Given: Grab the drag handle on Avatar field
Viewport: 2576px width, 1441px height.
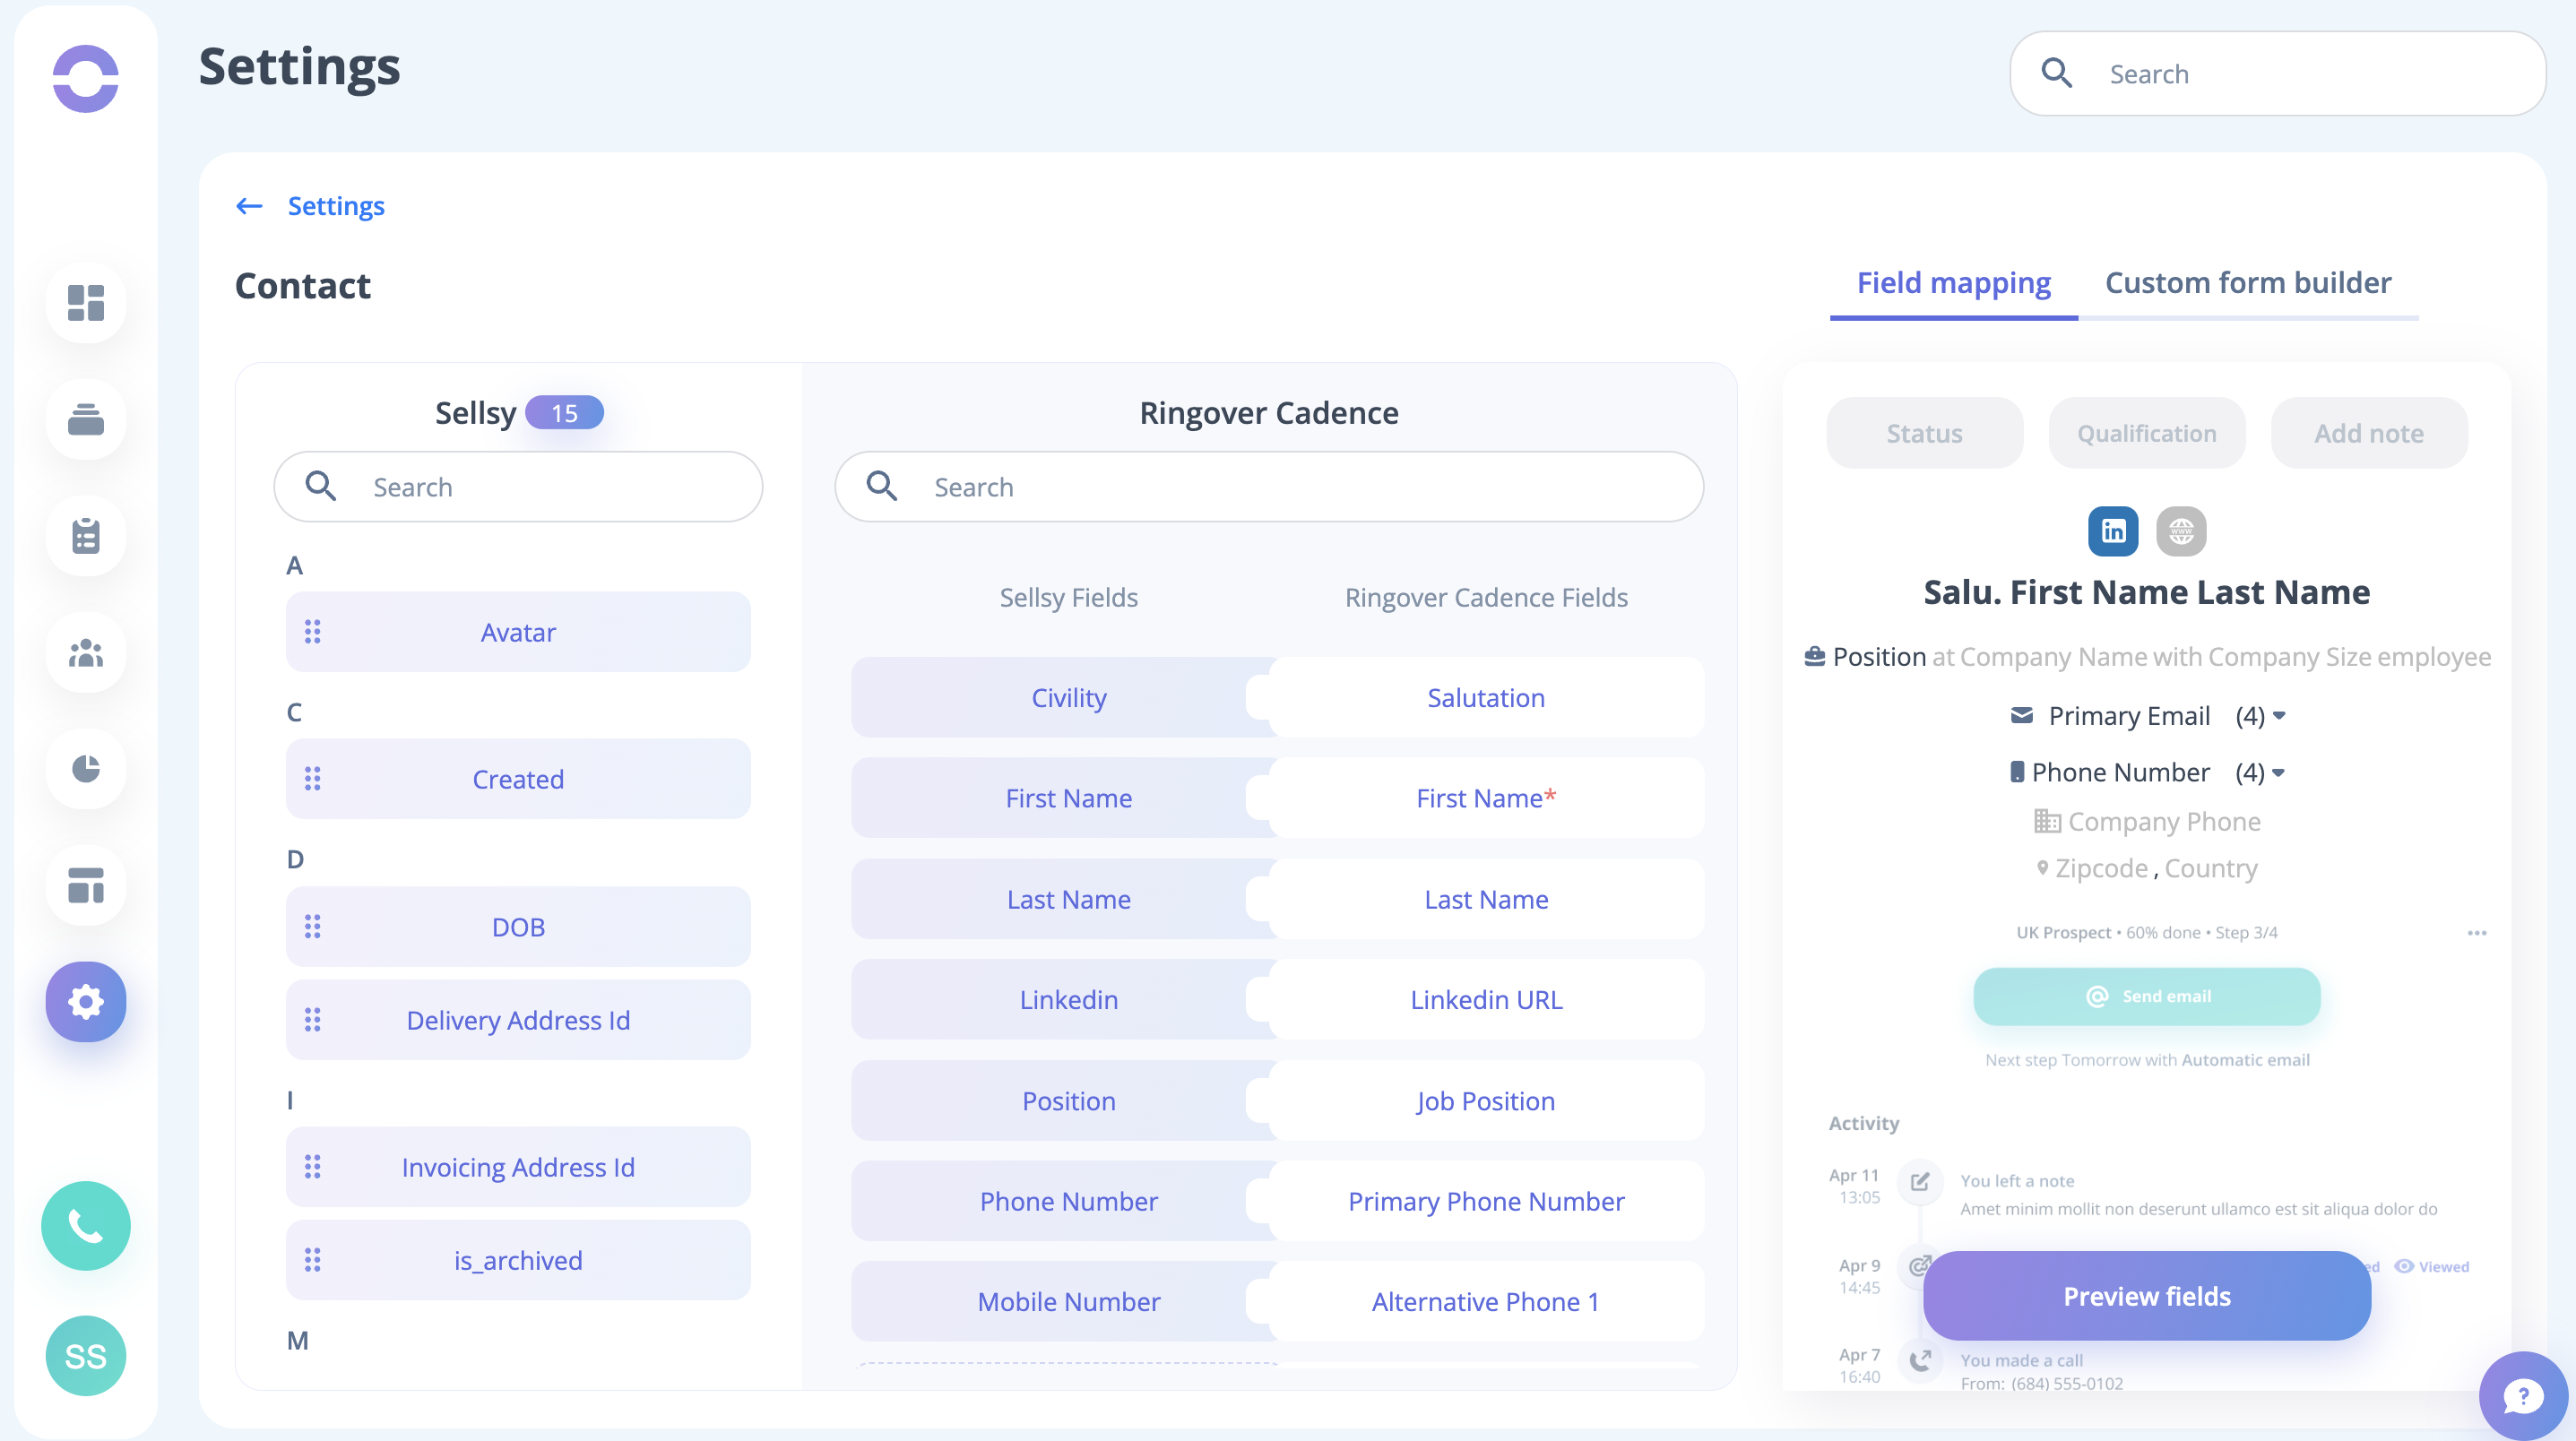Looking at the screenshot, I should [312, 632].
